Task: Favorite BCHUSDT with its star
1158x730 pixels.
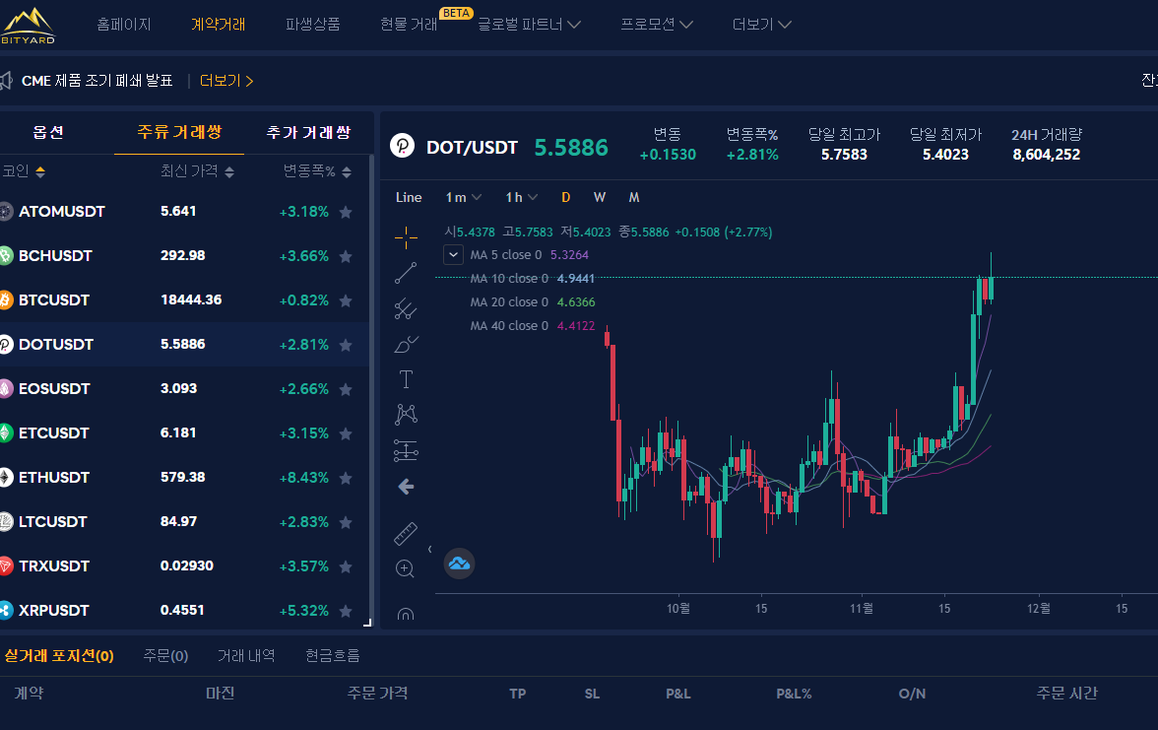Action: coord(346,256)
